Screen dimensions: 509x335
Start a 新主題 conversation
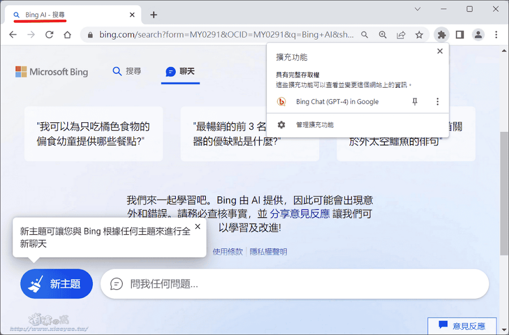[x=57, y=284]
